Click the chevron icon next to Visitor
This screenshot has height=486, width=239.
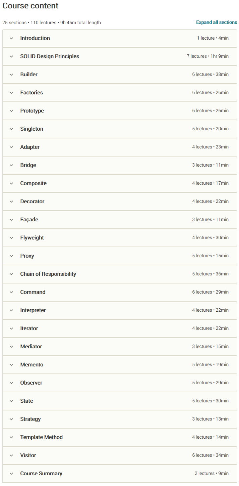point(11,455)
